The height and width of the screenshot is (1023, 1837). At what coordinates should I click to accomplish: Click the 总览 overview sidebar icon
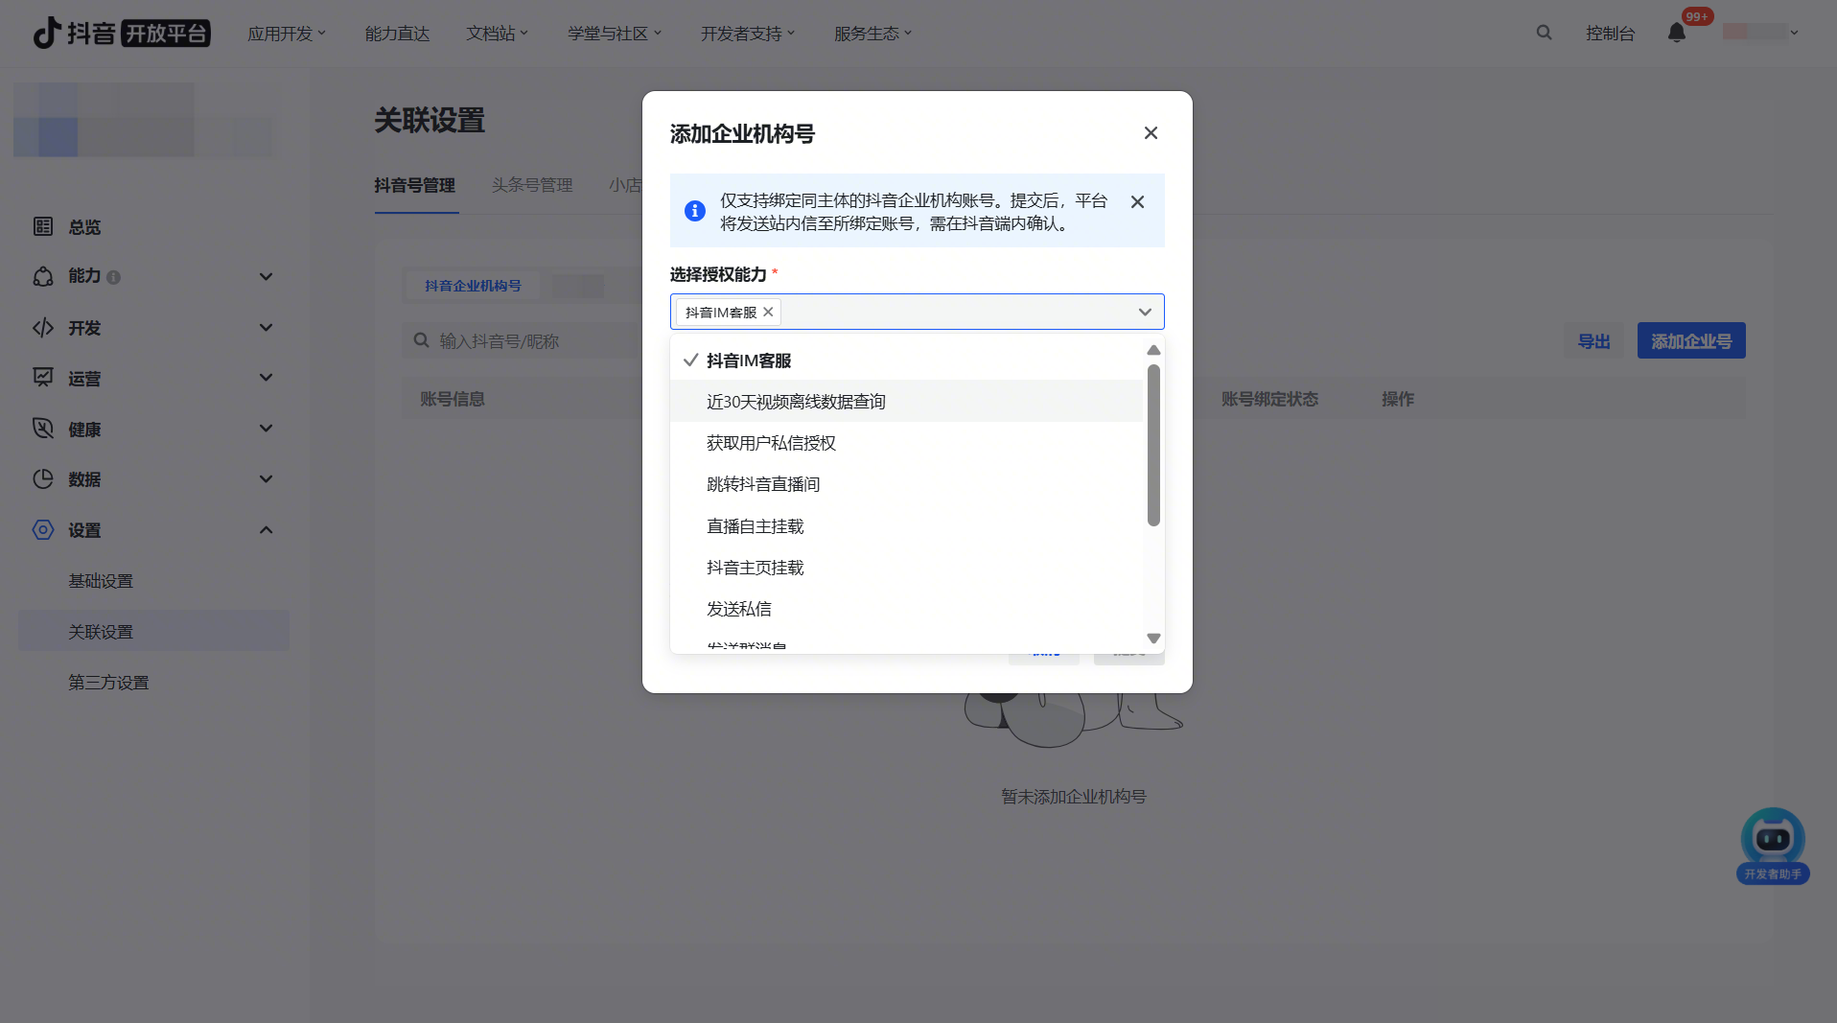point(43,226)
